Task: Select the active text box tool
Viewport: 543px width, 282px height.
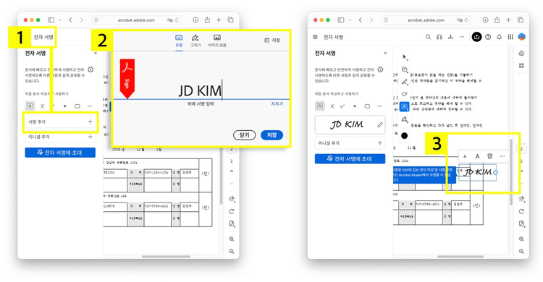Action: coord(404,106)
